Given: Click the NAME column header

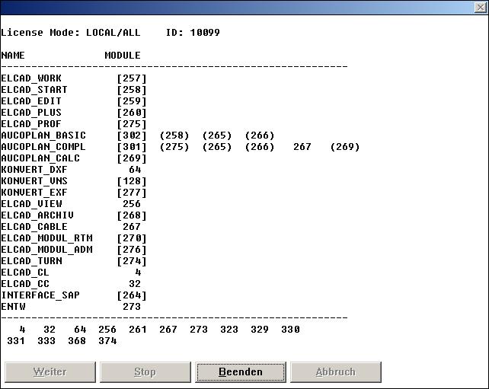Looking at the screenshot, I should click(x=13, y=56).
